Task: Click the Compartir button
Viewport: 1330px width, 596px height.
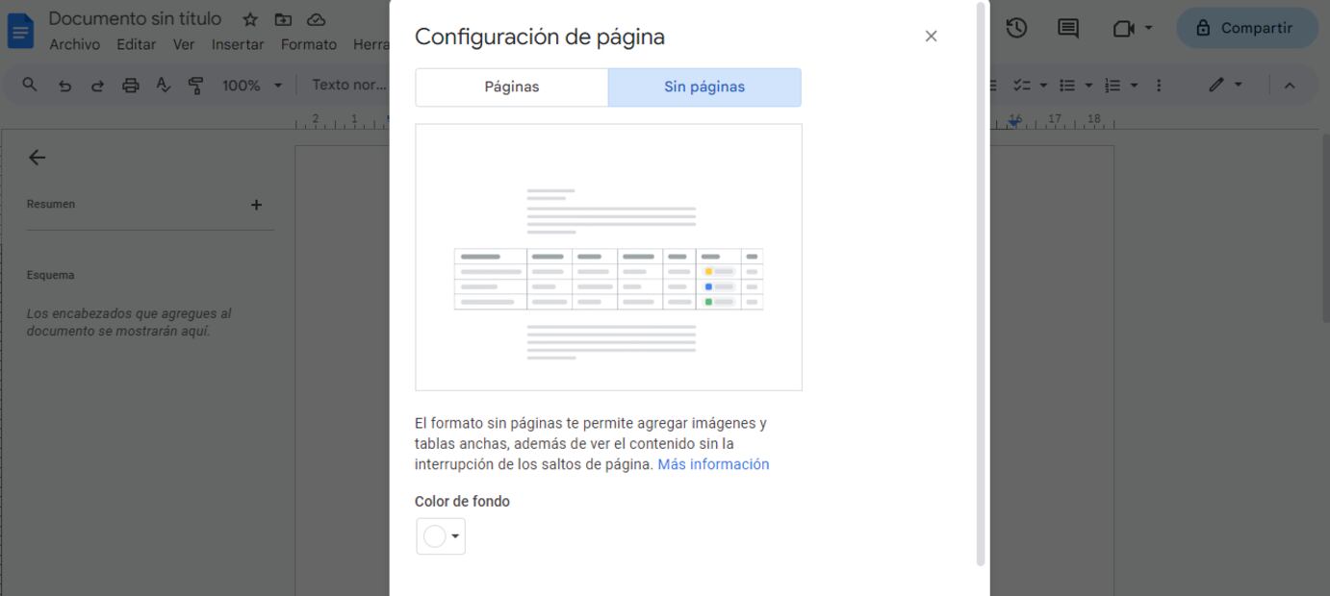Action: [1246, 29]
